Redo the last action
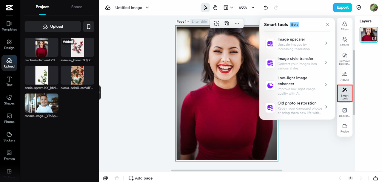 pos(276,7)
